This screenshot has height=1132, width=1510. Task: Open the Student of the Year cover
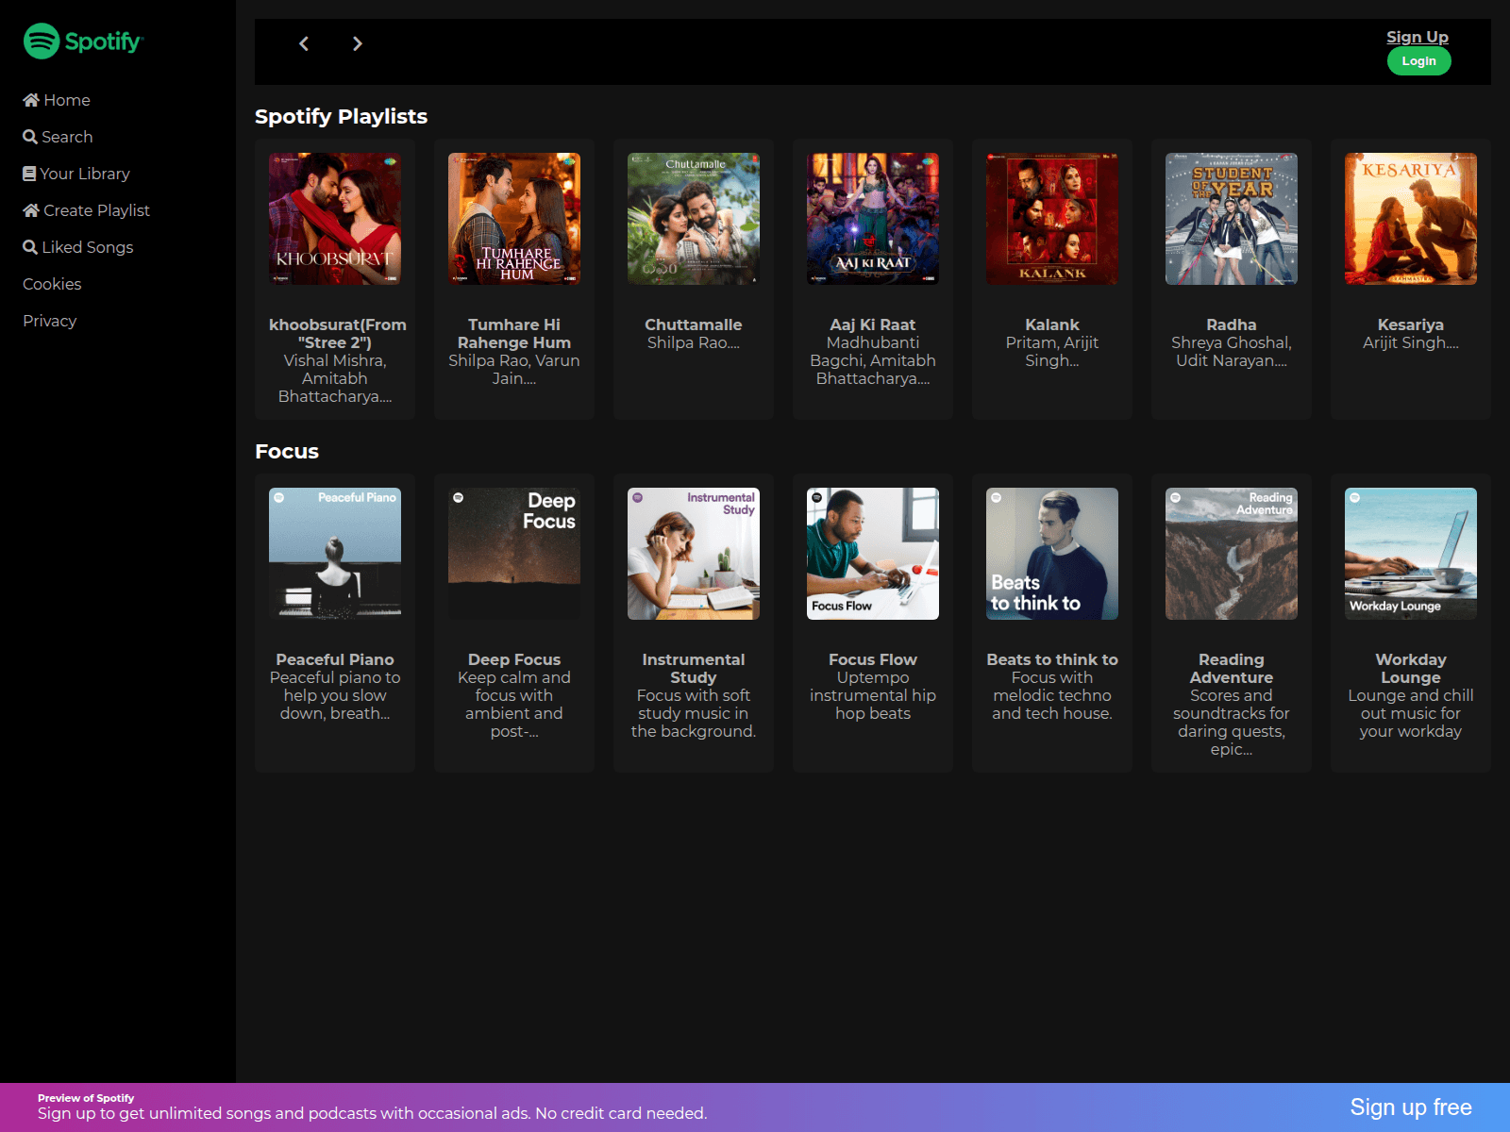pos(1232,219)
